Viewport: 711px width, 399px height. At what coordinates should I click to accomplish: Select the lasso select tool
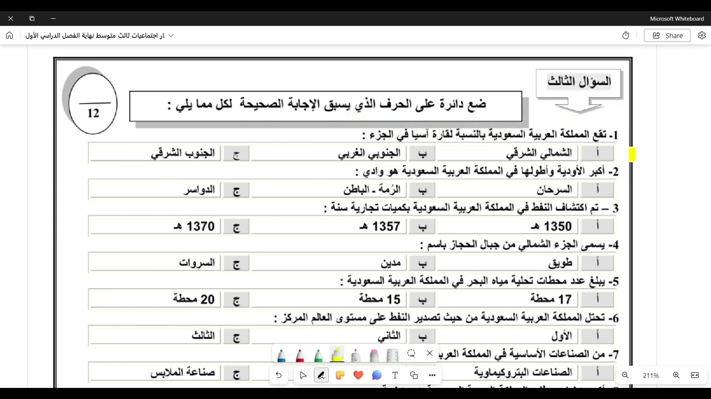tap(411, 354)
